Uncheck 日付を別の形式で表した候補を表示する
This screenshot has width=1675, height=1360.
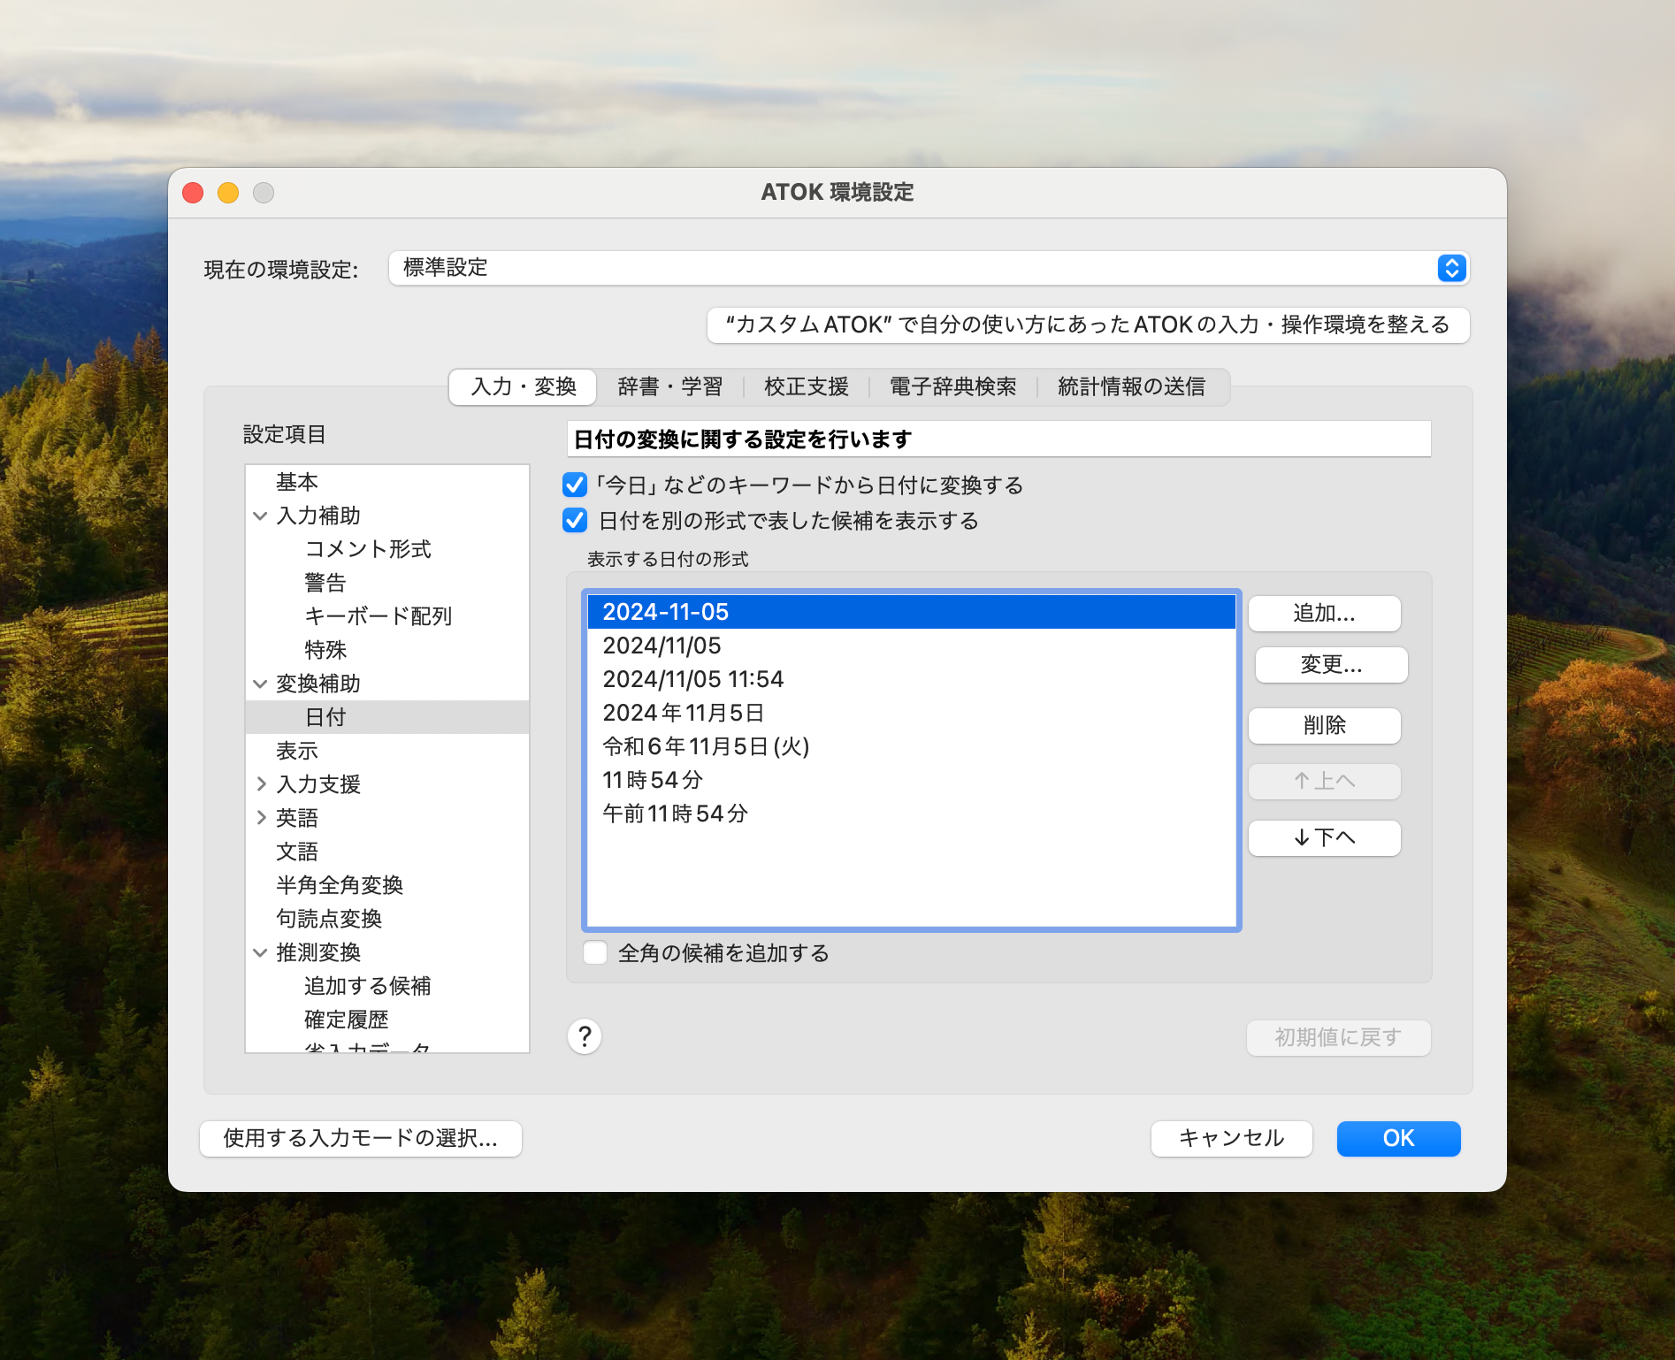pyautogui.click(x=575, y=520)
